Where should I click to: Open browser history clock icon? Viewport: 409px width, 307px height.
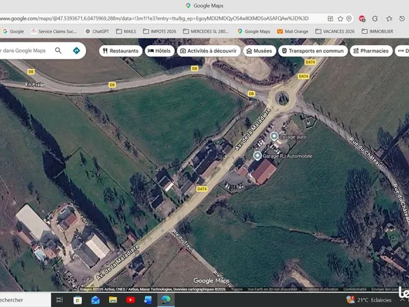coord(402,18)
